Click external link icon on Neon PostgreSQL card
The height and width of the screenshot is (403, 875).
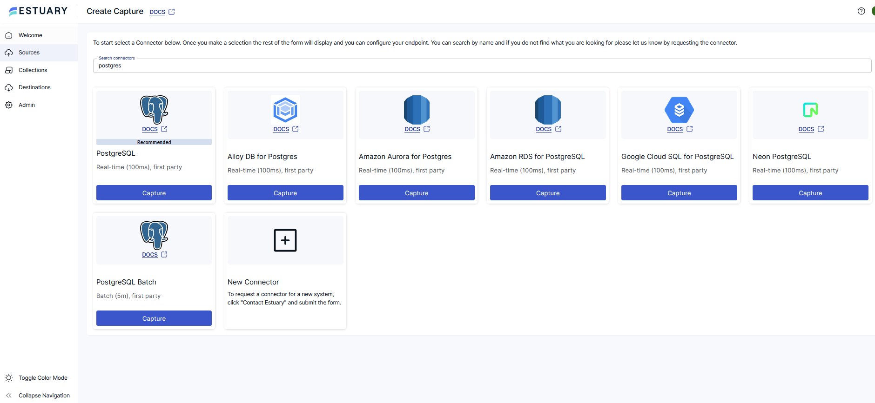click(x=821, y=129)
